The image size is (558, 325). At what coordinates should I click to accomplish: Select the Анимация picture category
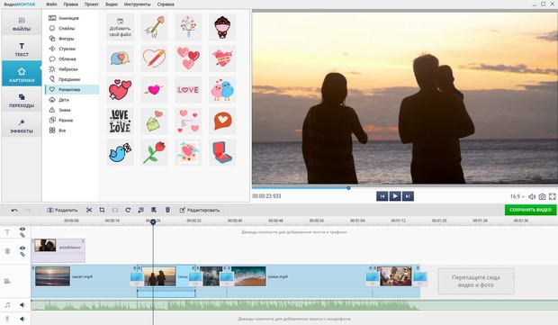point(71,18)
